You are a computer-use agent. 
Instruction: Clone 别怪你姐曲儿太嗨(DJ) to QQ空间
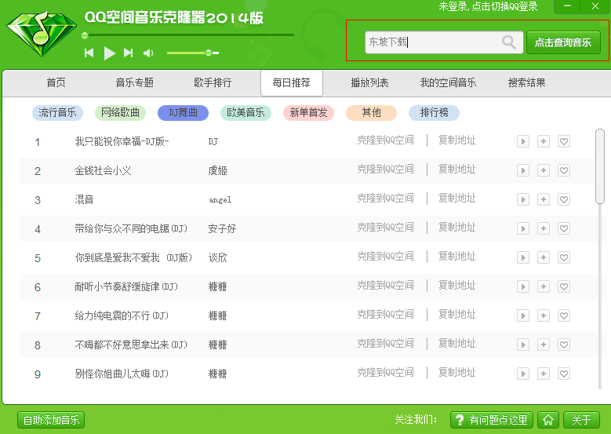(385, 373)
